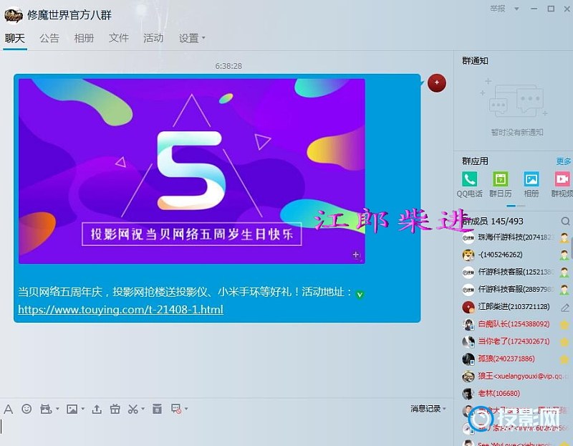Select member 仟游科技客服(28897980

(x=515, y=290)
